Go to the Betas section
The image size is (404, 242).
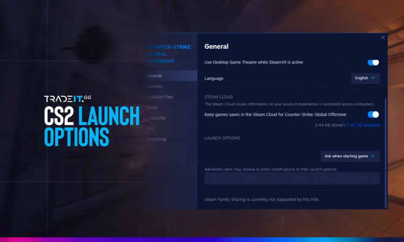152,107
